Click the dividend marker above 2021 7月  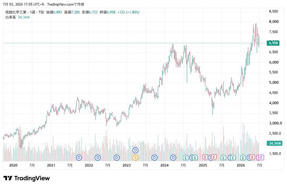tap(79, 157)
